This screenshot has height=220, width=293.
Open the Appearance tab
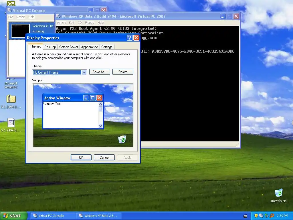[x=89, y=47]
